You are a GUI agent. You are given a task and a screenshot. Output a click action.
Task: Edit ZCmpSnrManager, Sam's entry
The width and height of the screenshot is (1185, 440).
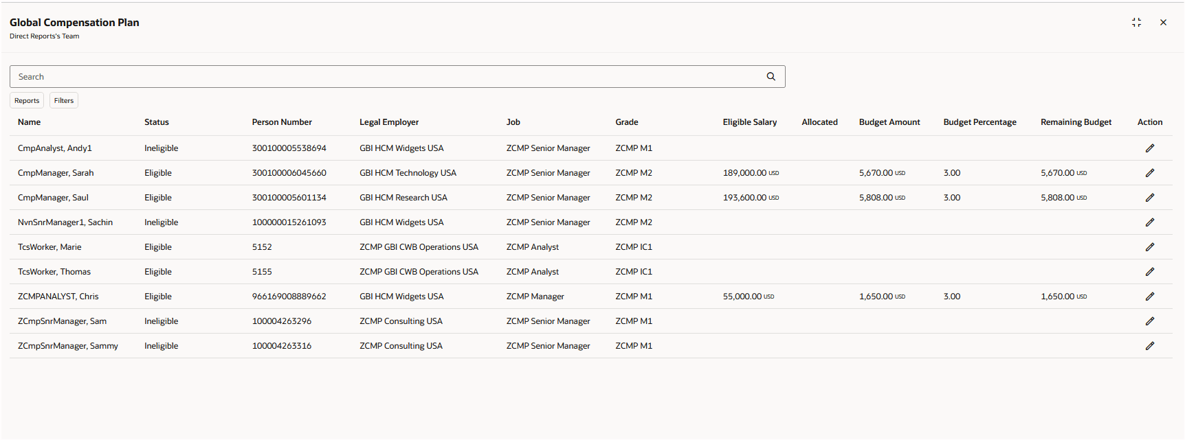click(1149, 321)
